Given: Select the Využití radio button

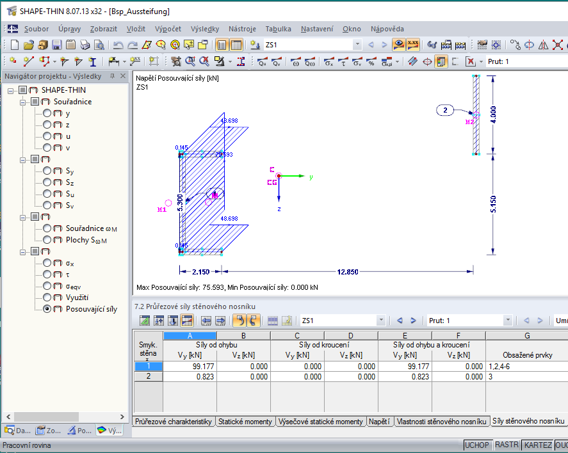Looking at the screenshot, I should tap(47, 298).
